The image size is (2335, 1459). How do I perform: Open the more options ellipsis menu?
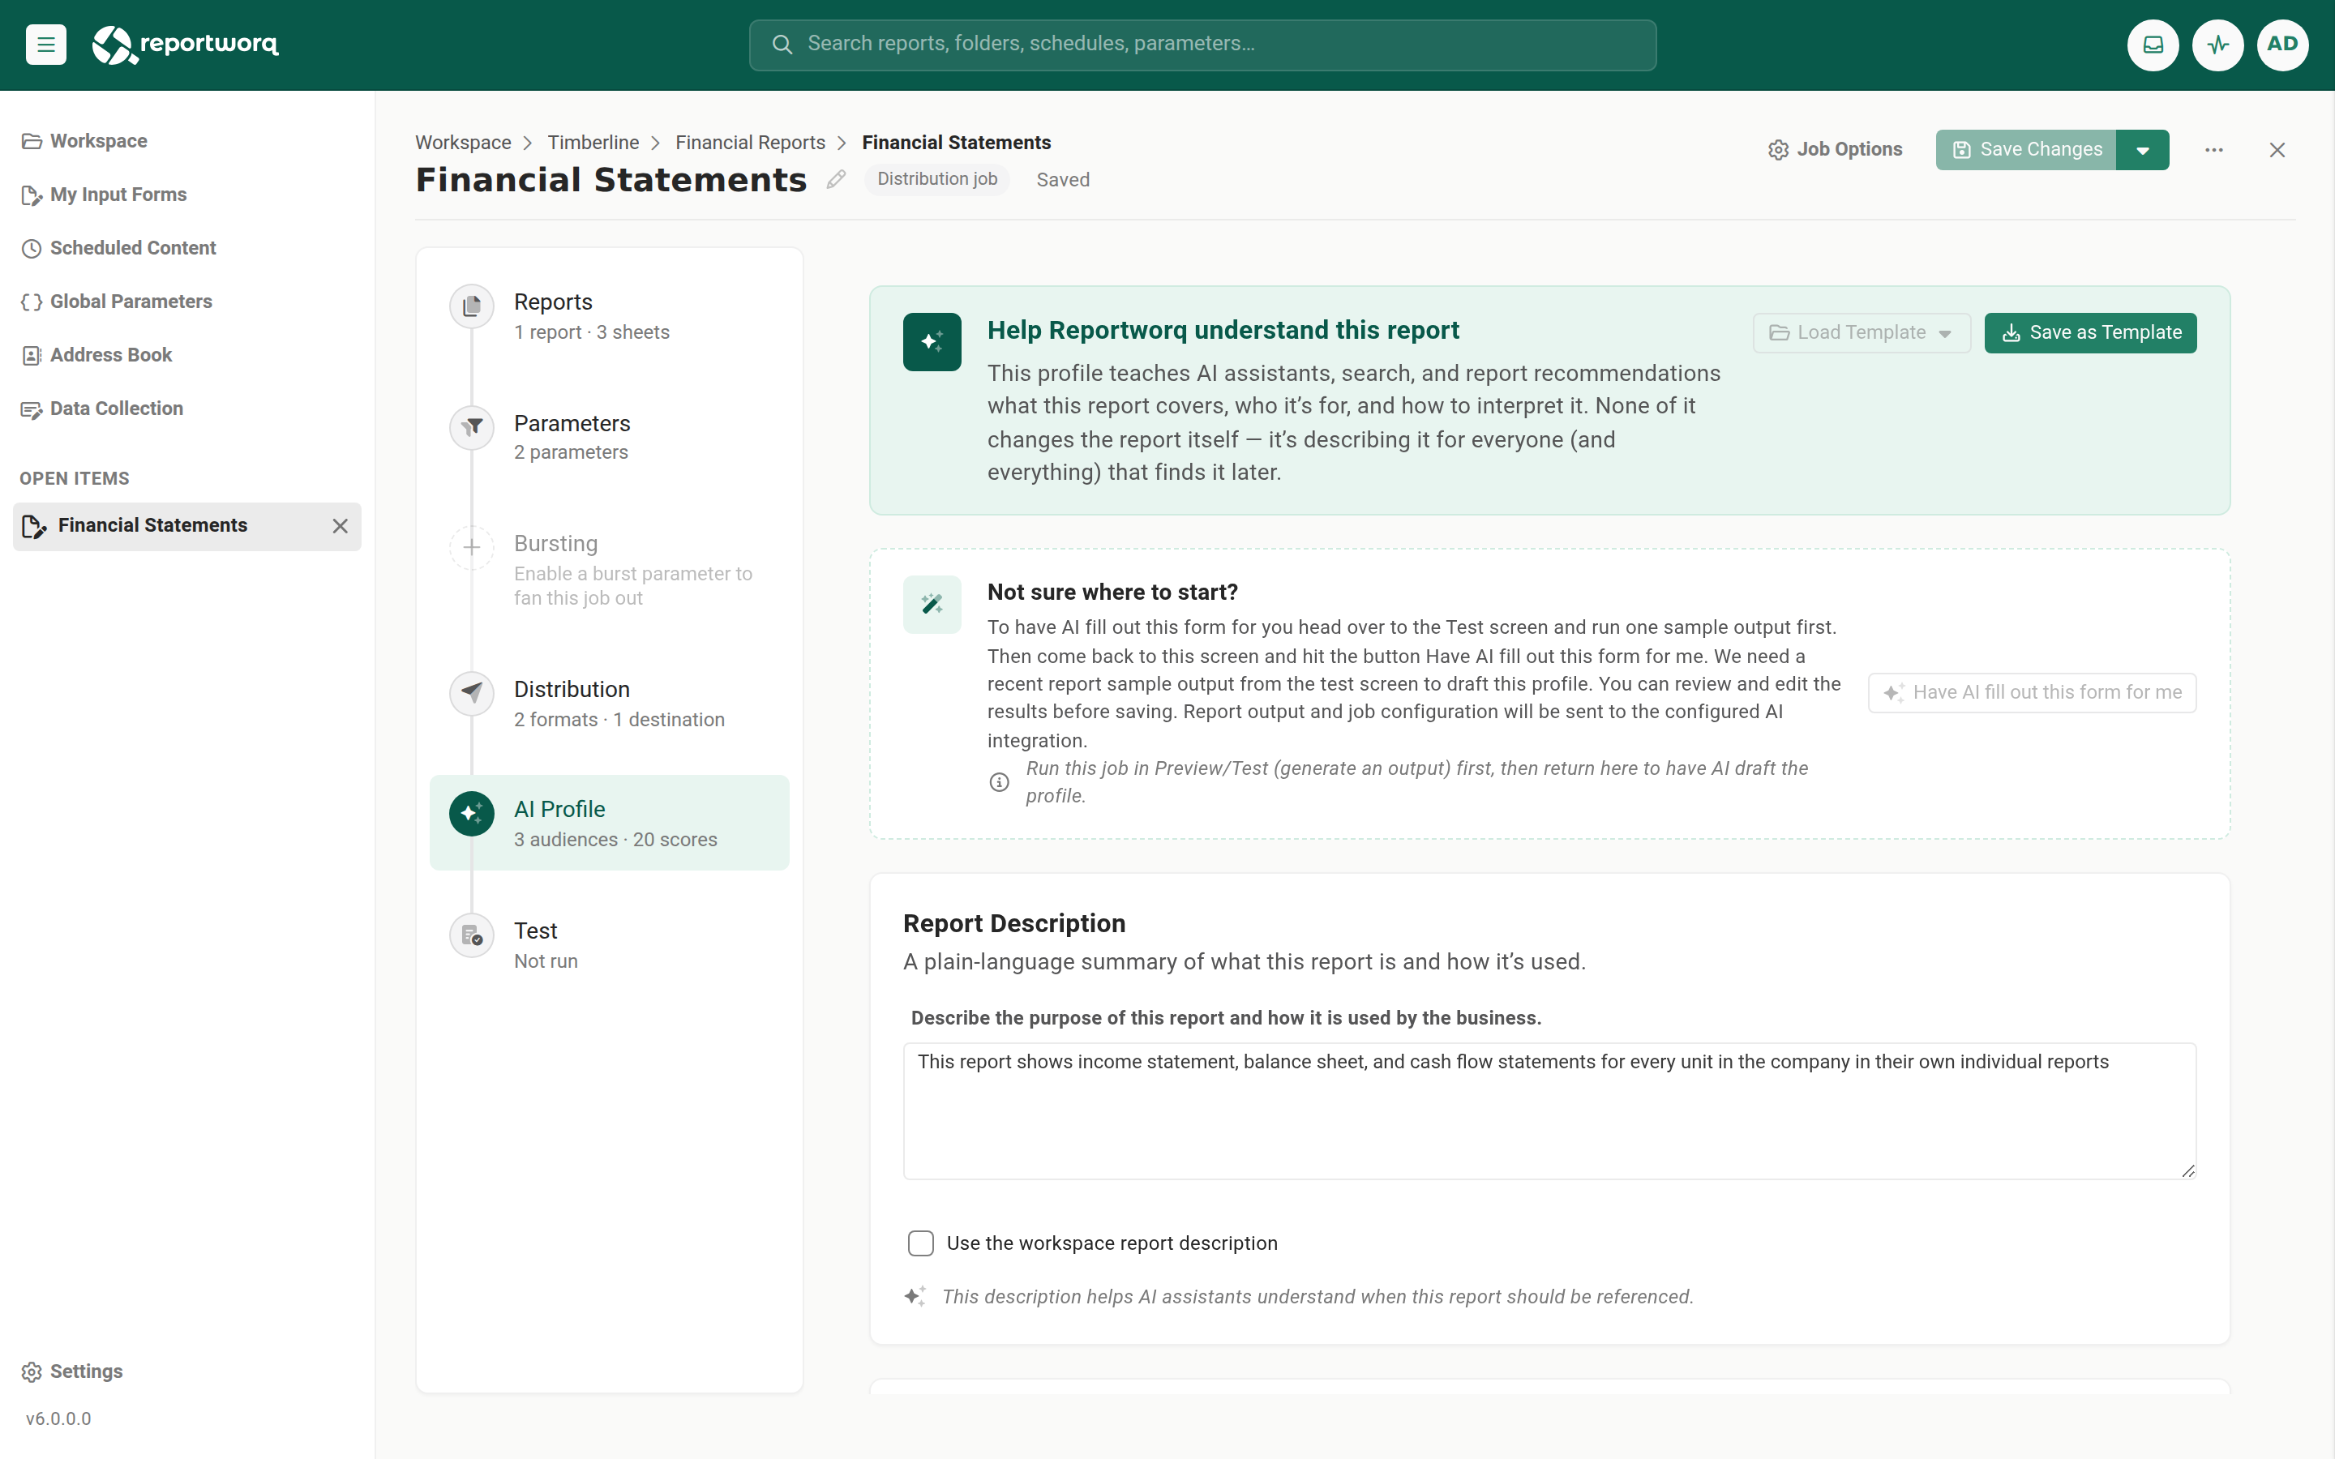click(x=2213, y=150)
